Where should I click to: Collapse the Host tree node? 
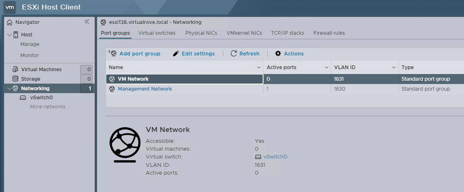(10, 35)
